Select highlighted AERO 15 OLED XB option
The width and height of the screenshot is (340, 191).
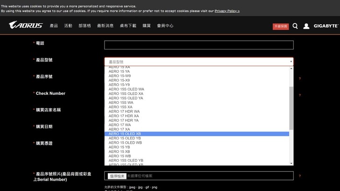pyautogui.click(x=197, y=134)
